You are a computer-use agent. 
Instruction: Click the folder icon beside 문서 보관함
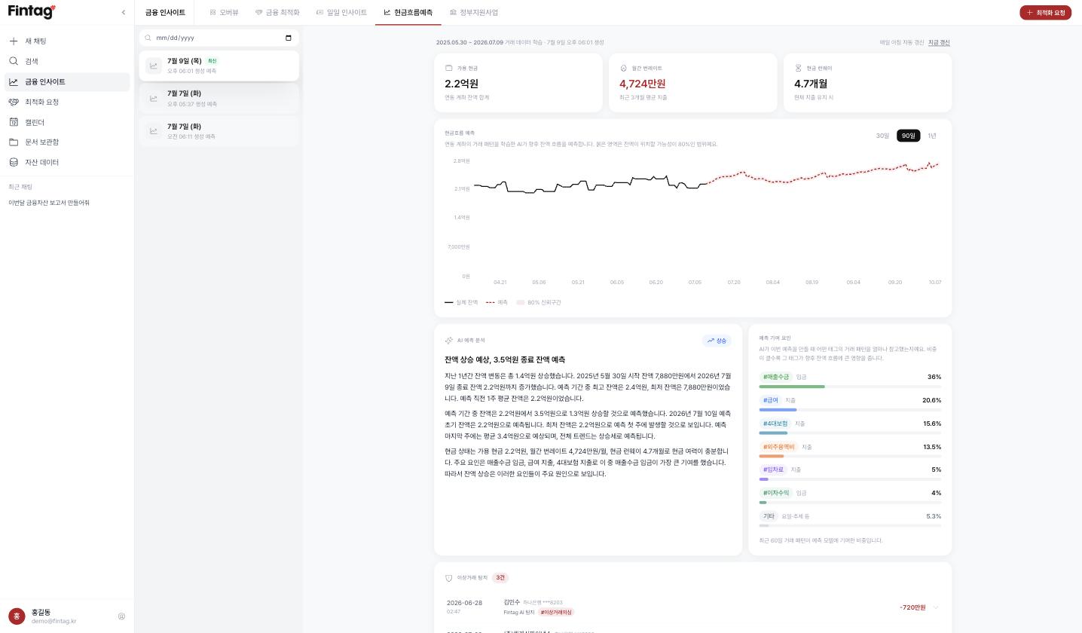(14, 142)
